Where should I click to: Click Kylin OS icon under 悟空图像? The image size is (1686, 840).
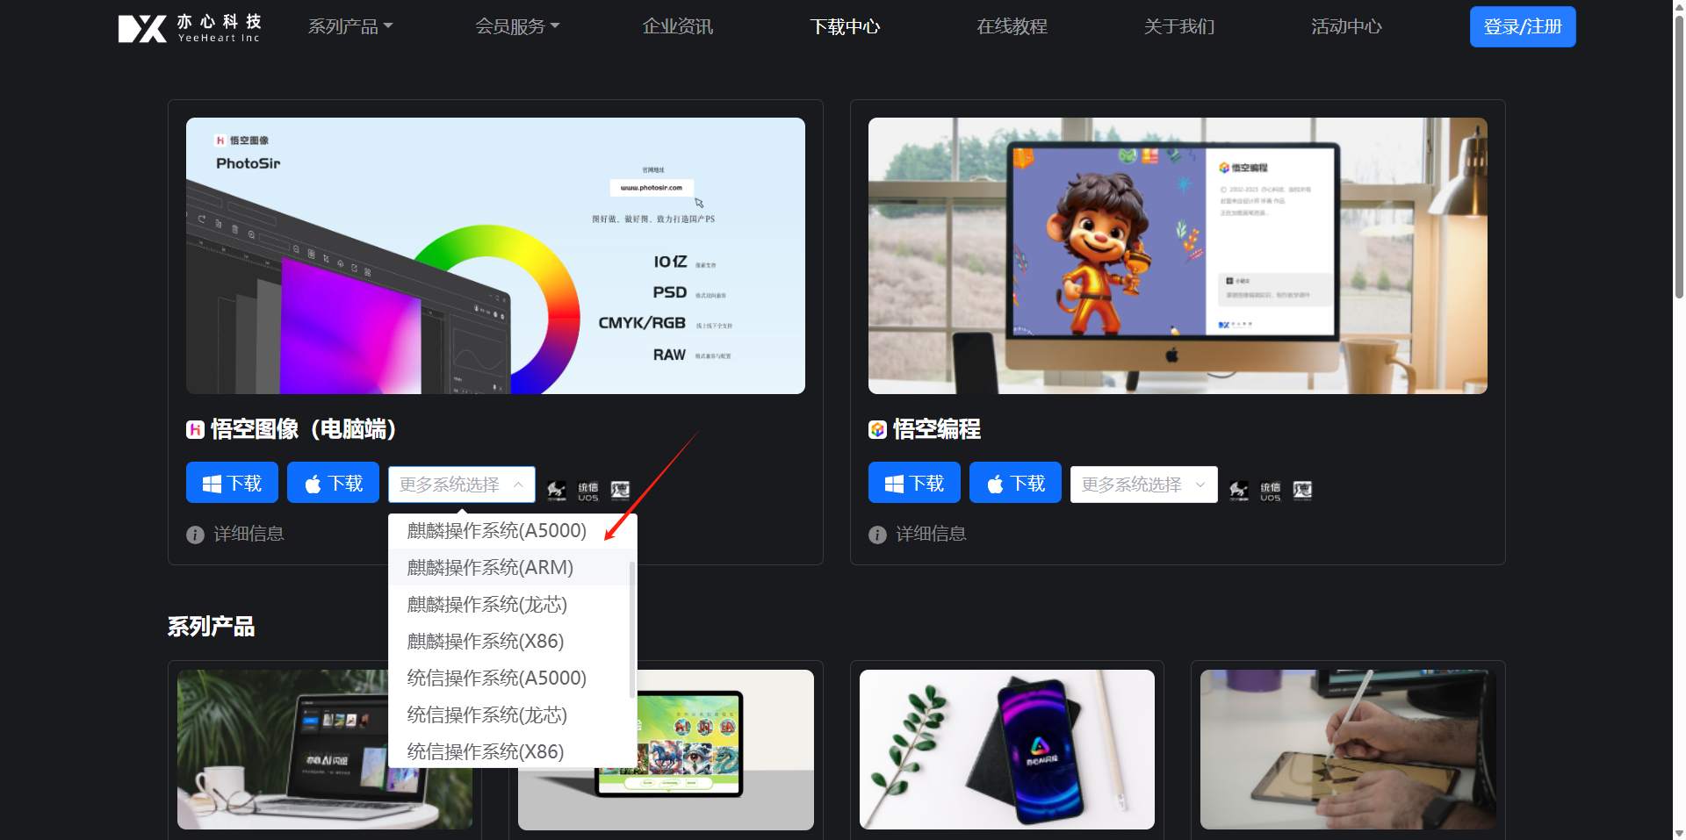(556, 491)
